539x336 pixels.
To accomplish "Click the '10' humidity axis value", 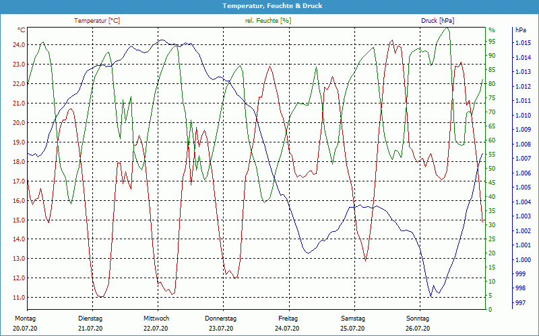I will click(x=492, y=282).
